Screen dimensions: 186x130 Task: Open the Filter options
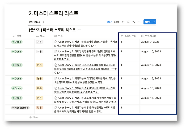(x=108, y=22)
